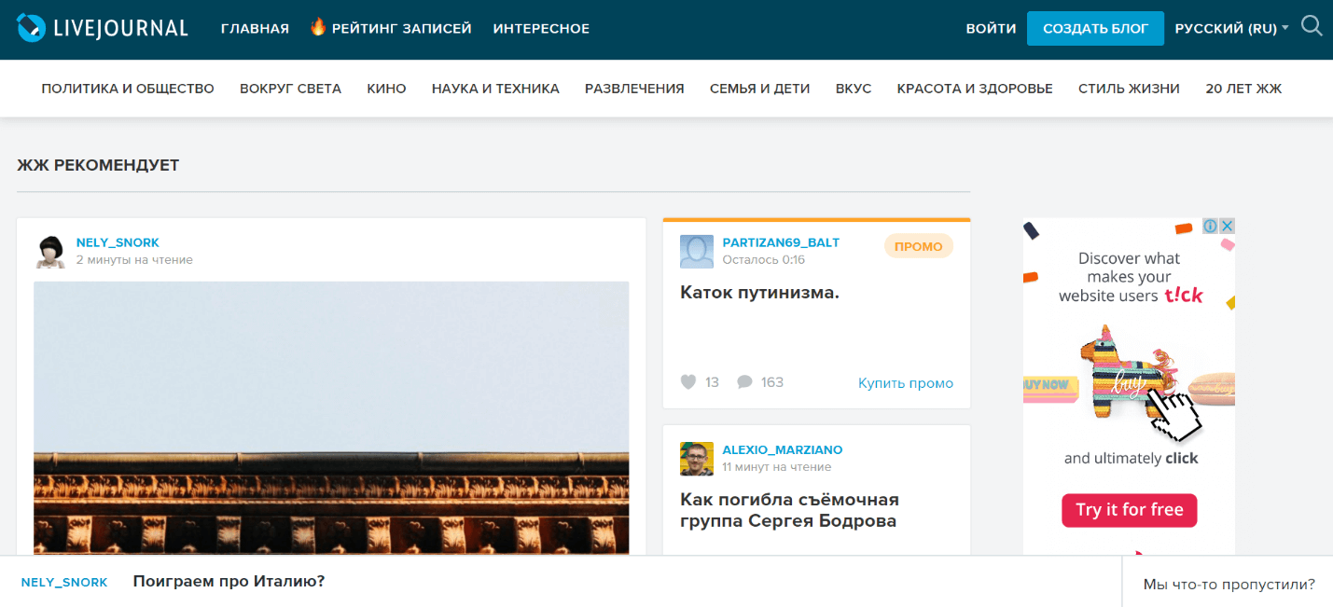The image size is (1333, 607).
Task: Open Рейтинг записей page
Action: [401, 29]
